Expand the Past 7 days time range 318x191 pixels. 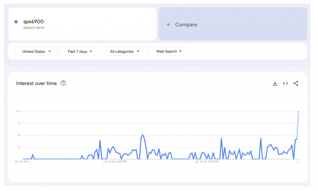pos(80,51)
